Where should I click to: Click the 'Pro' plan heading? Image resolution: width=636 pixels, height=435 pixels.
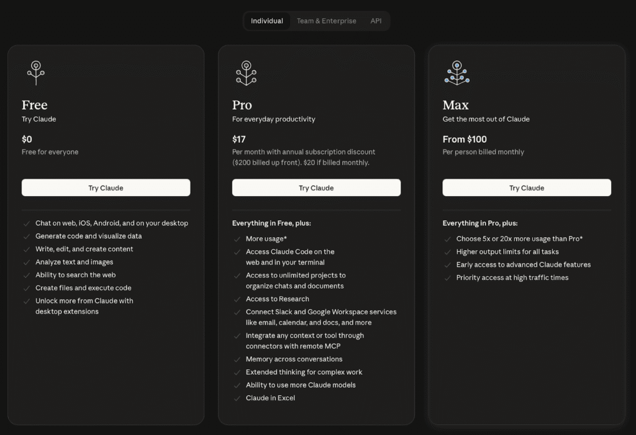[x=242, y=105]
